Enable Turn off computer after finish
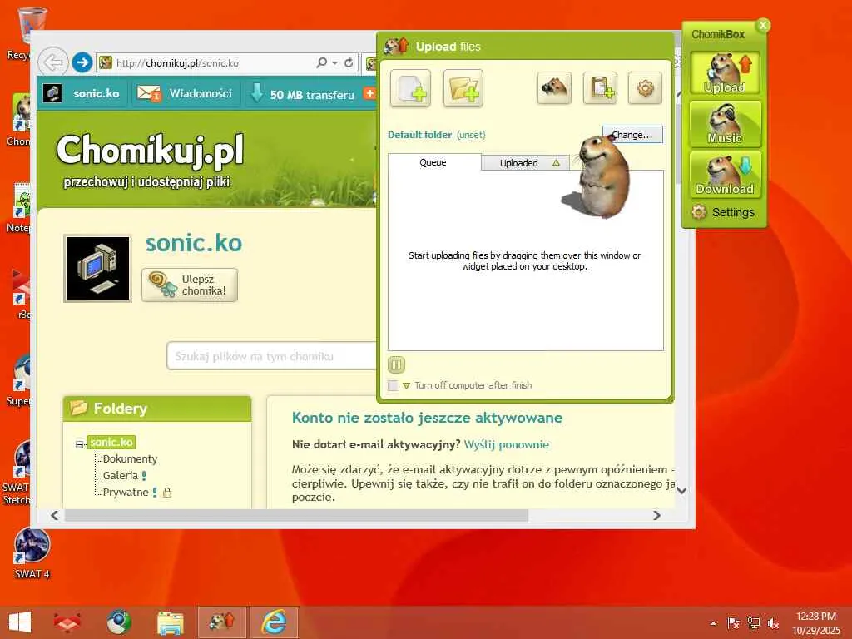The height and width of the screenshot is (639, 852). tap(393, 385)
